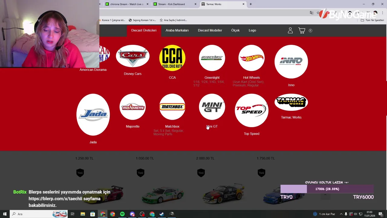
Task: Click the Greenlight text link
Action: pyautogui.click(x=212, y=78)
